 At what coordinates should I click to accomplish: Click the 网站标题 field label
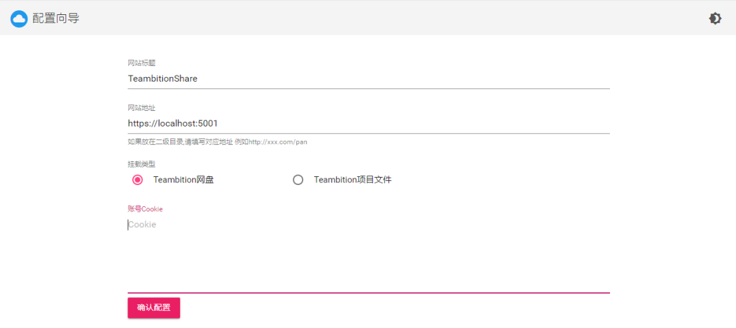coord(142,63)
